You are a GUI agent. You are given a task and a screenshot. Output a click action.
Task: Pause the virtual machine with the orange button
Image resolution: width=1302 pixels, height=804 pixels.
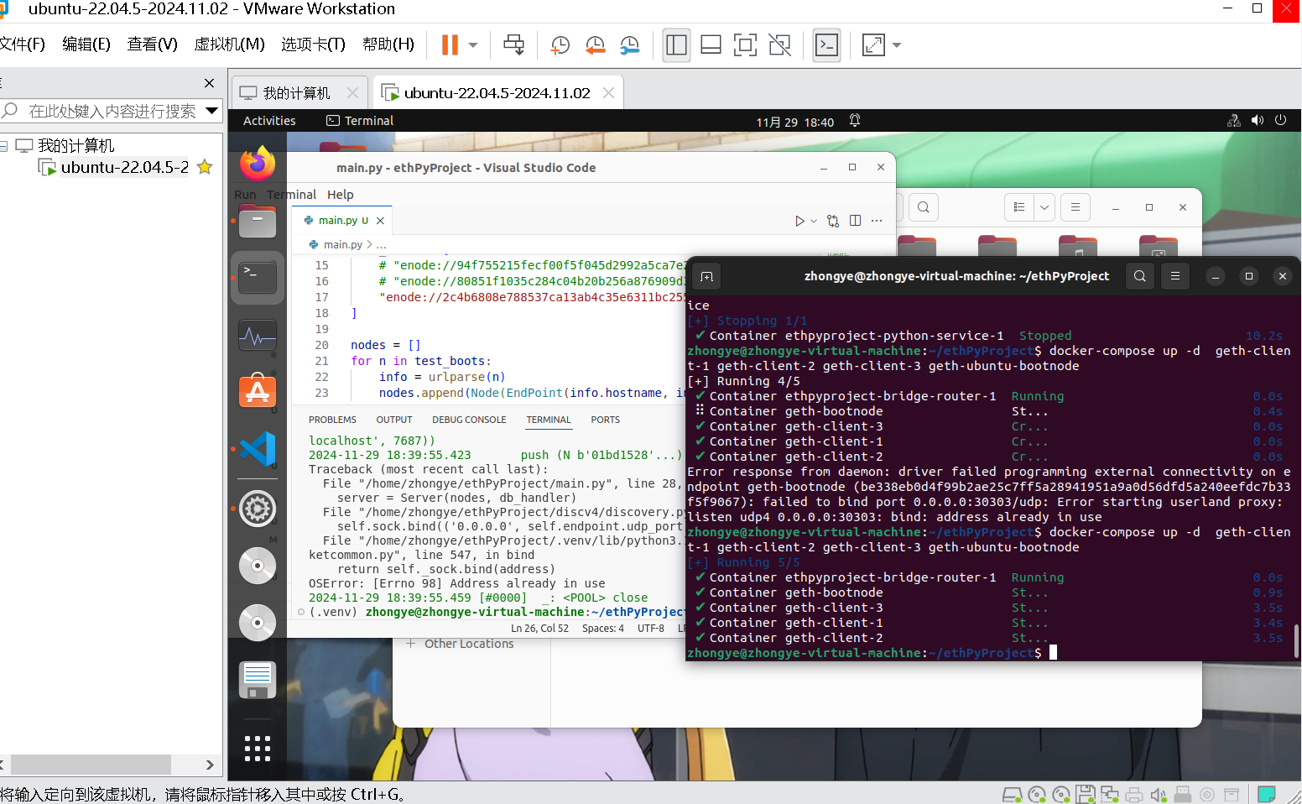pos(450,45)
